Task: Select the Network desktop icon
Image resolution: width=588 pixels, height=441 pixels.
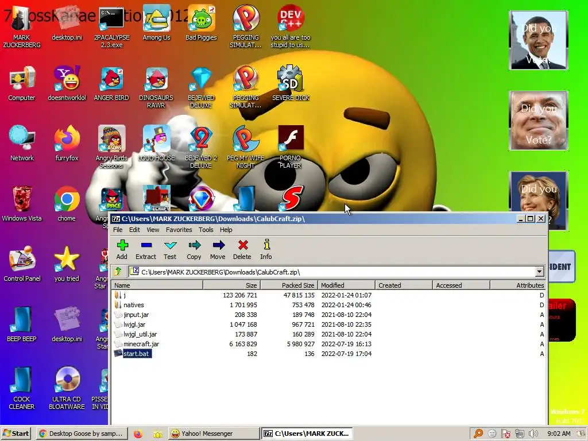Action: click(22, 144)
